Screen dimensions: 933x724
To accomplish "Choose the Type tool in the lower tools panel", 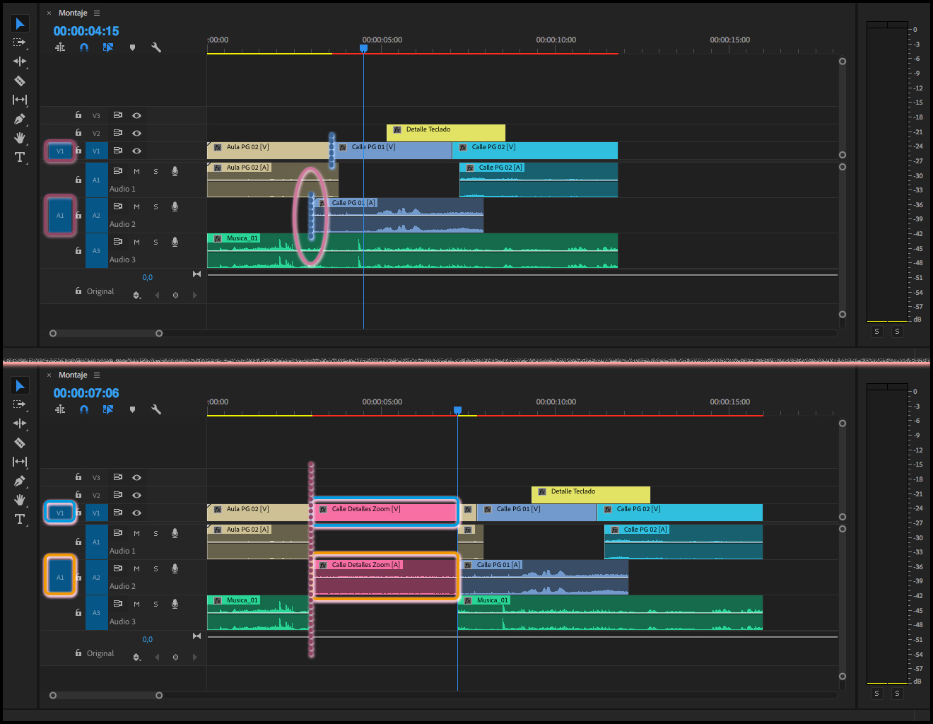I will (x=20, y=519).
